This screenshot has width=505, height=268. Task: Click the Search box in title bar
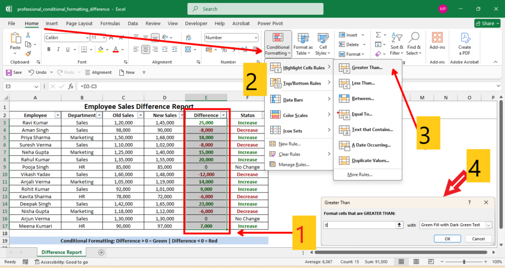pyautogui.click(x=255, y=9)
